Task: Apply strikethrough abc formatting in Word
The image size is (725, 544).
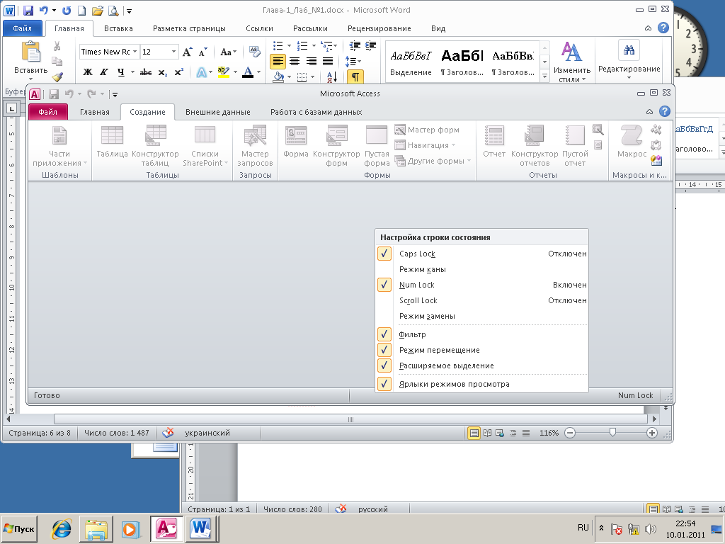Action: point(146,72)
